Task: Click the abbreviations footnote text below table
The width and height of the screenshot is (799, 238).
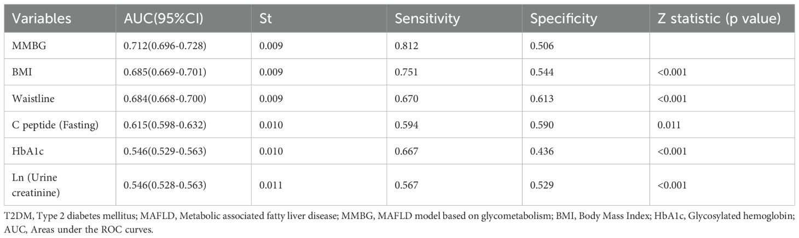Action: (398, 222)
